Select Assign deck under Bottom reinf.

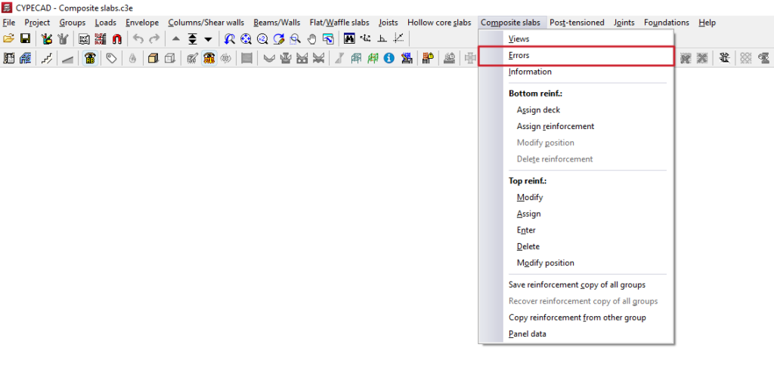coord(576,110)
